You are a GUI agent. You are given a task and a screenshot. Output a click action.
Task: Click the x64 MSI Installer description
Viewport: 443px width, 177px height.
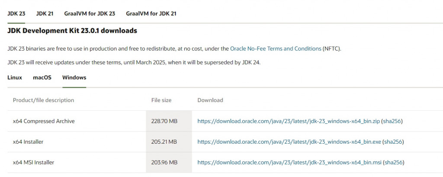33,163
